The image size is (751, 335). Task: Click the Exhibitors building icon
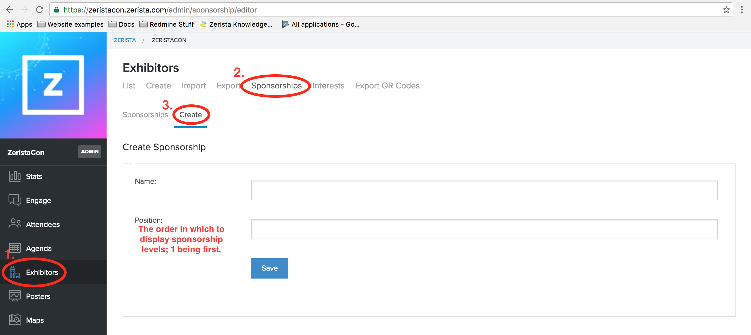coord(15,272)
